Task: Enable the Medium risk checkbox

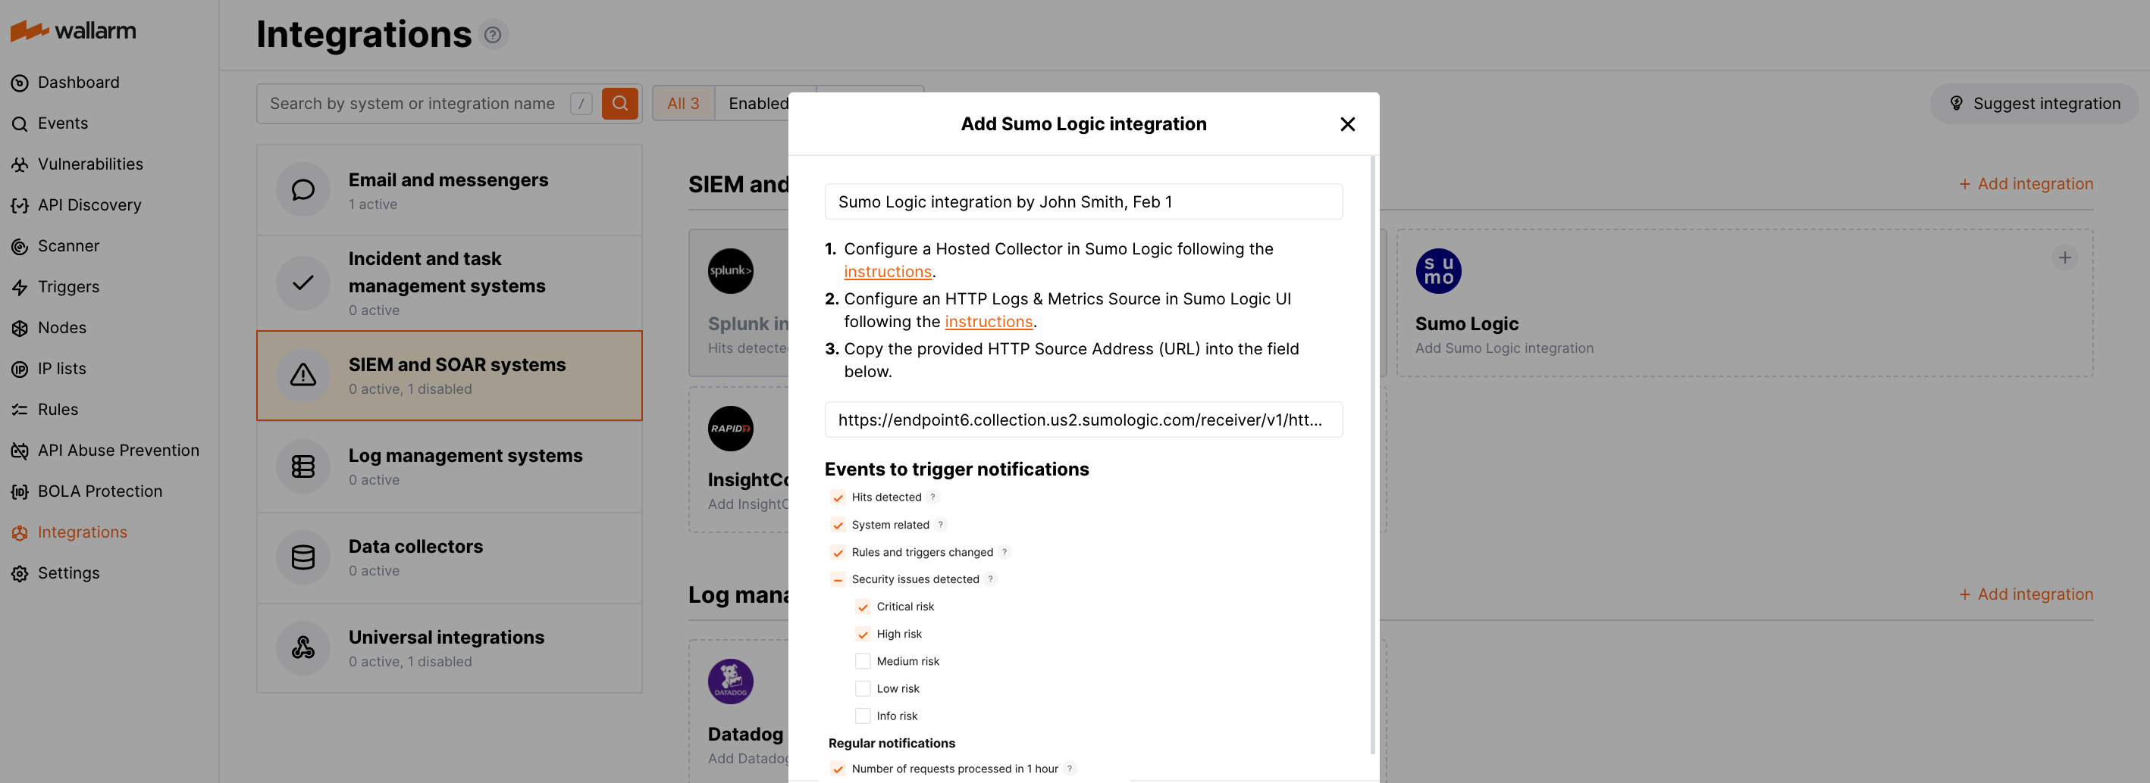Action: pos(862,660)
